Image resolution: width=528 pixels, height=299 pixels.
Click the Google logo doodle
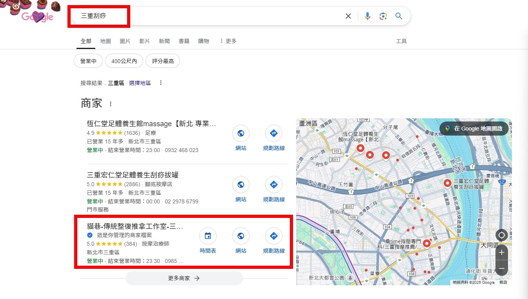(37, 16)
